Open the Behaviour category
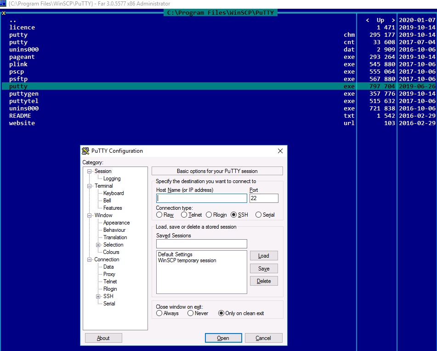437x351 pixels. (x=114, y=230)
